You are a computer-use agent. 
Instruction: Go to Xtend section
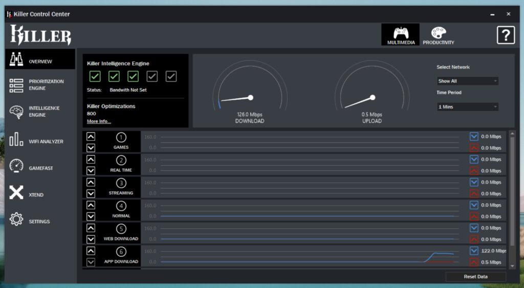pyautogui.click(x=36, y=195)
